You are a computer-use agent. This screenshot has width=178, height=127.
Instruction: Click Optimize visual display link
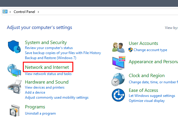[x=147, y=101]
